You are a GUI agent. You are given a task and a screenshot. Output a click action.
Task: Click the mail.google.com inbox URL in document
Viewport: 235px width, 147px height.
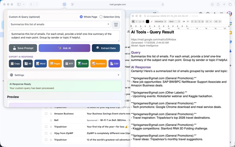[153, 39]
